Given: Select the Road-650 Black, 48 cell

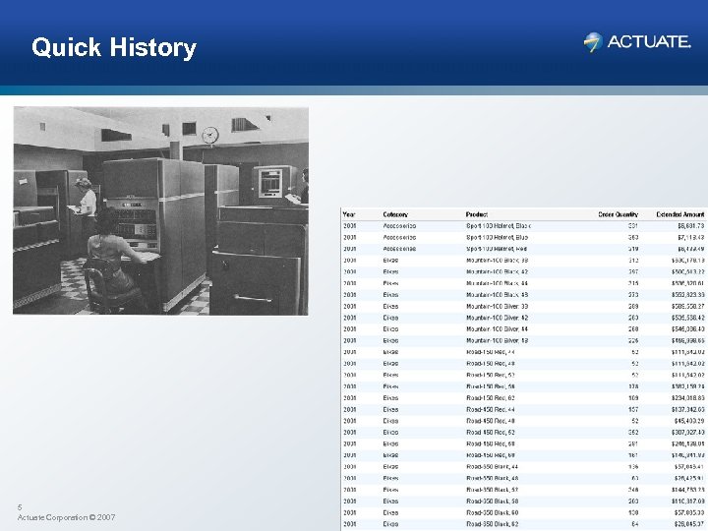Looking at the screenshot, I should pyautogui.click(x=493, y=479).
